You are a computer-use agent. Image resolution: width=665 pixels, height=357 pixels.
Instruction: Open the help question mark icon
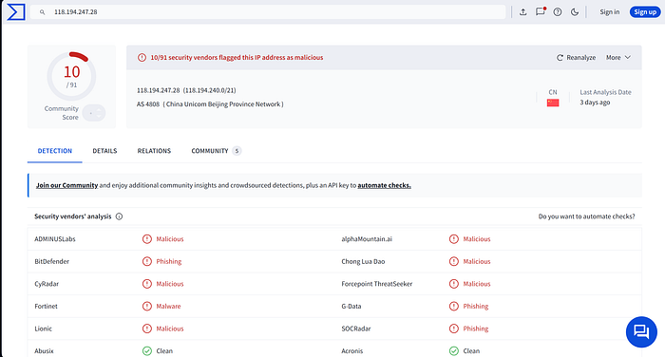pos(558,12)
